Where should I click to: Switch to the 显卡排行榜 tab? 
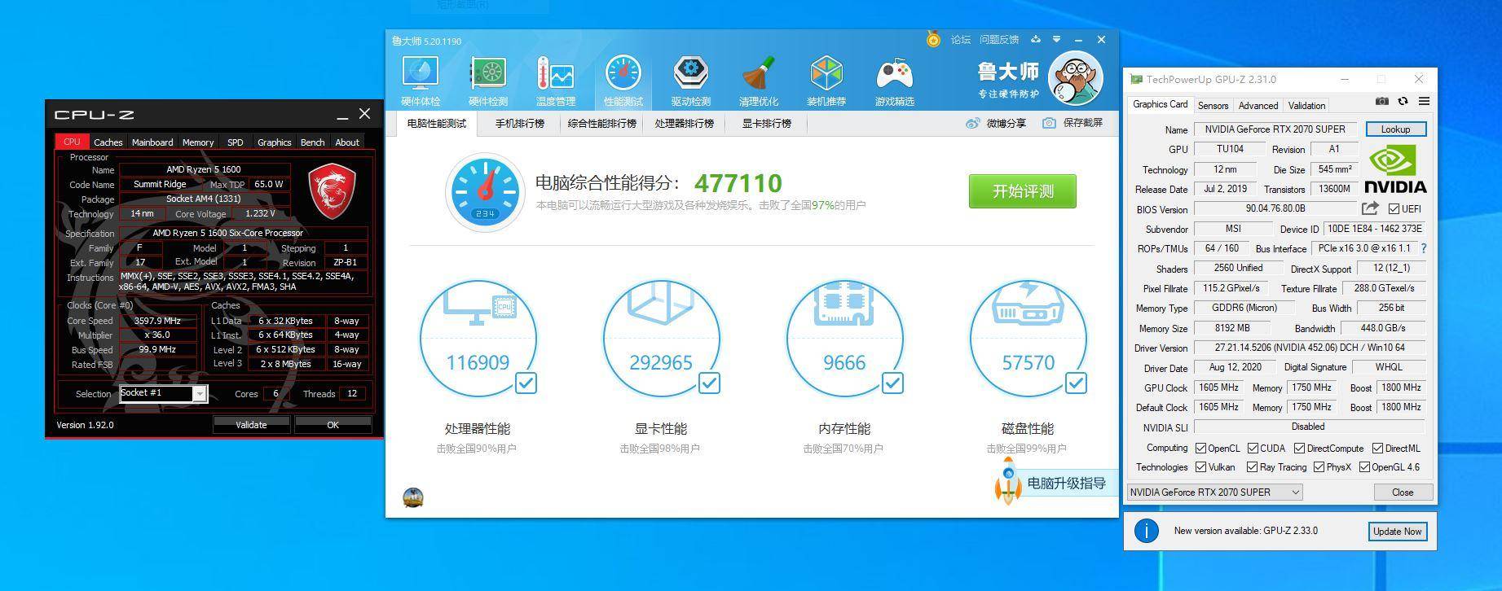pyautogui.click(x=767, y=124)
